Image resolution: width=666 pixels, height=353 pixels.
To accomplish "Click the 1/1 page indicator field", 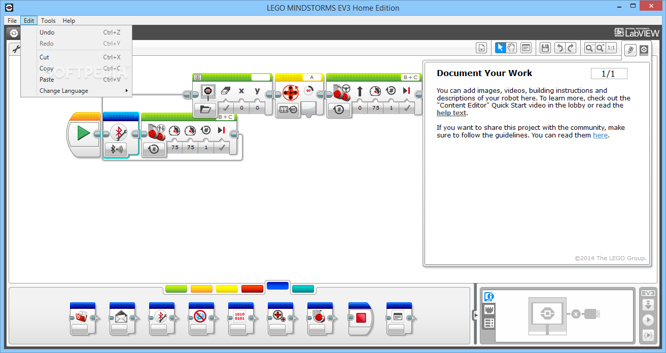I will 609,74.
